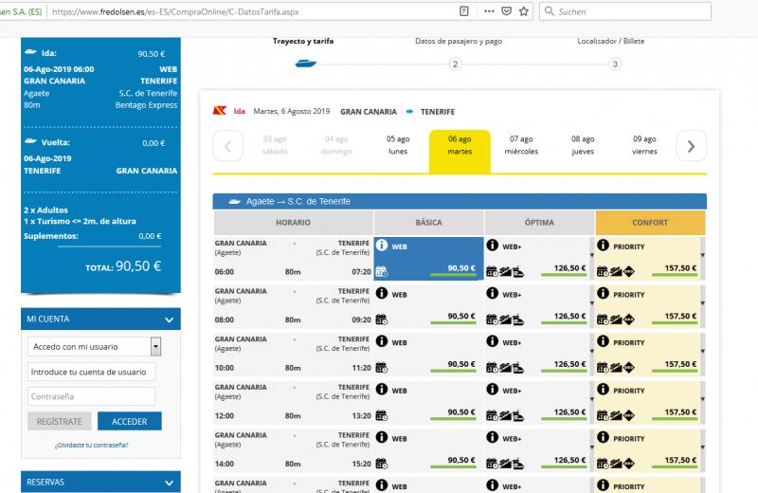758x493 pixels.
Task: Show info for 06:00 PRIORITY fare
Action: (x=603, y=245)
